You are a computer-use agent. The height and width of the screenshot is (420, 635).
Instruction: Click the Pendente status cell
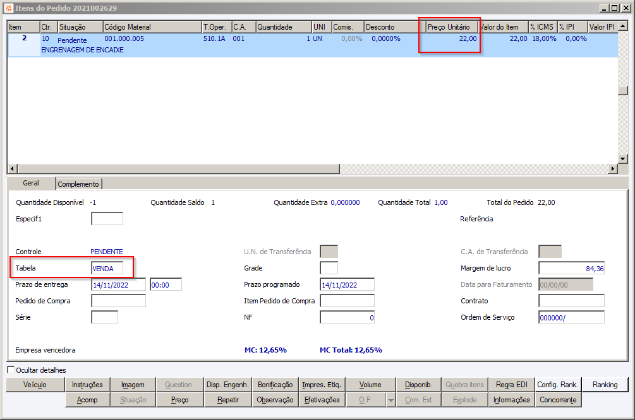[x=72, y=40]
